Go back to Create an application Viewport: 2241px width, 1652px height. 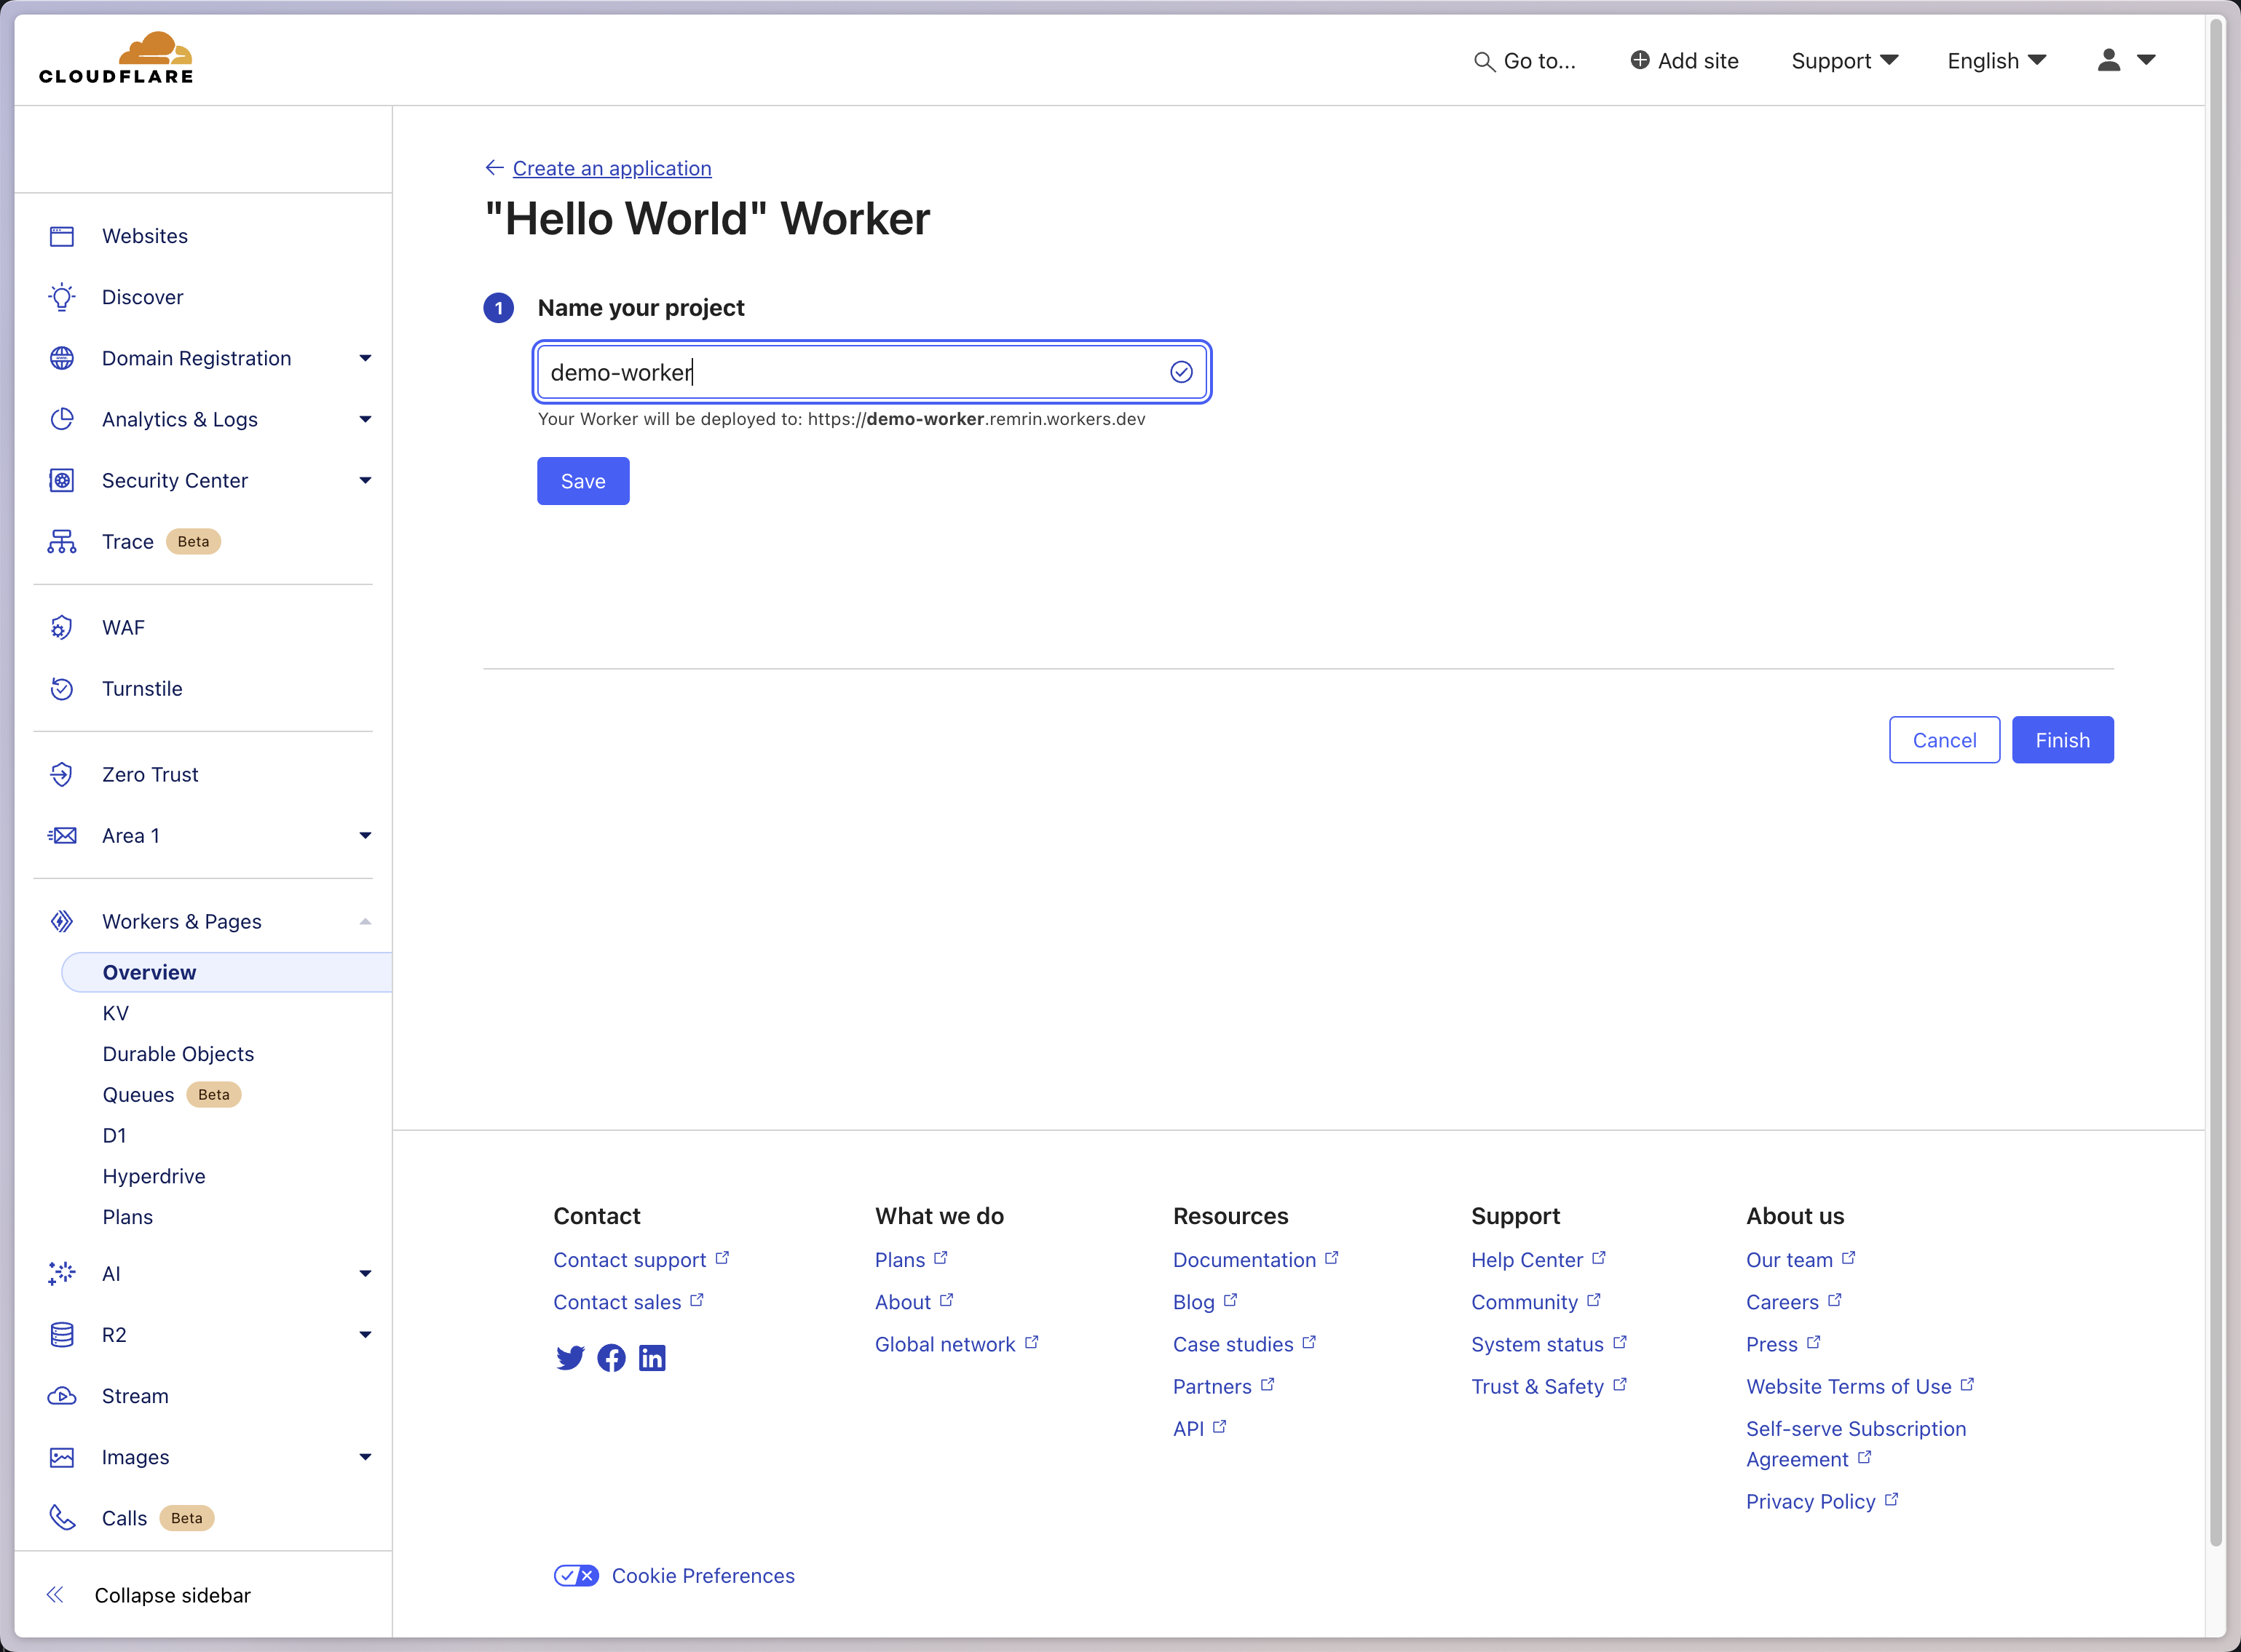click(x=612, y=168)
